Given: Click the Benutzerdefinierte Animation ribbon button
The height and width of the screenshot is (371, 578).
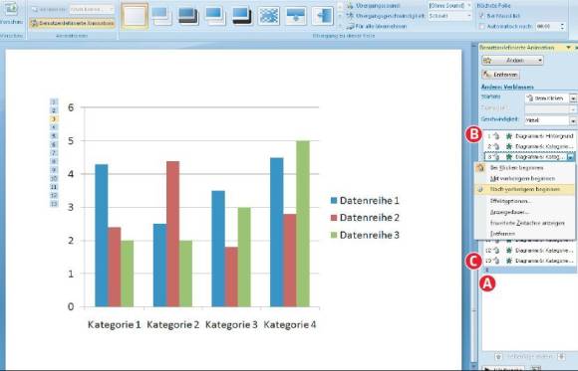Looking at the screenshot, I should pos(72,23).
